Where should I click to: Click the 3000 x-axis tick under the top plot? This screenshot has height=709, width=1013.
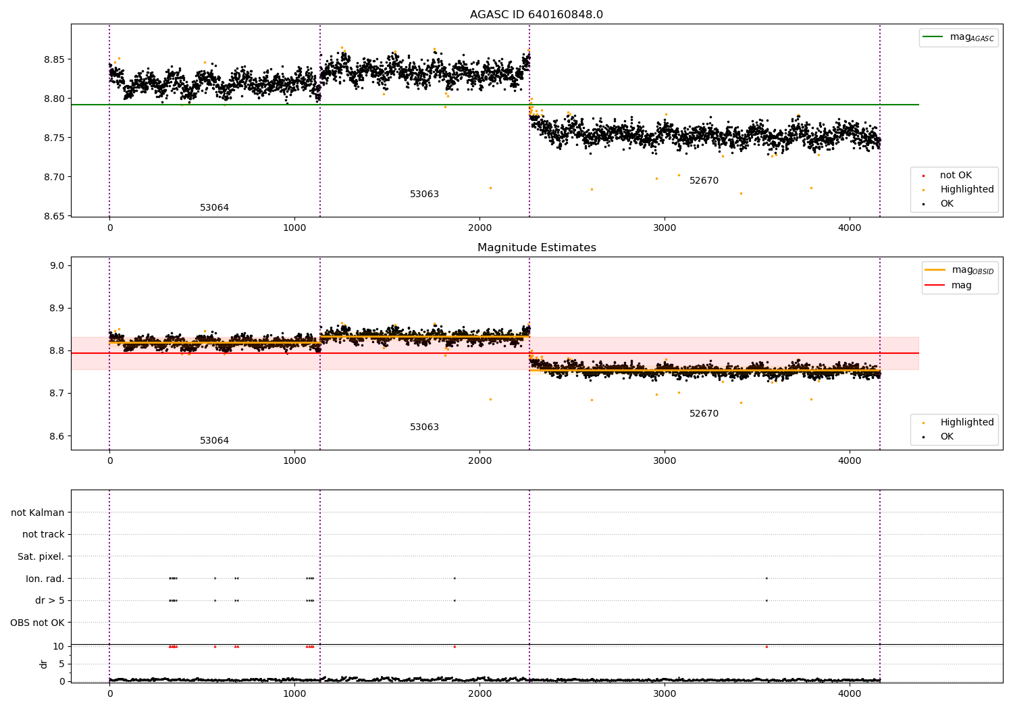tap(665, 228)
